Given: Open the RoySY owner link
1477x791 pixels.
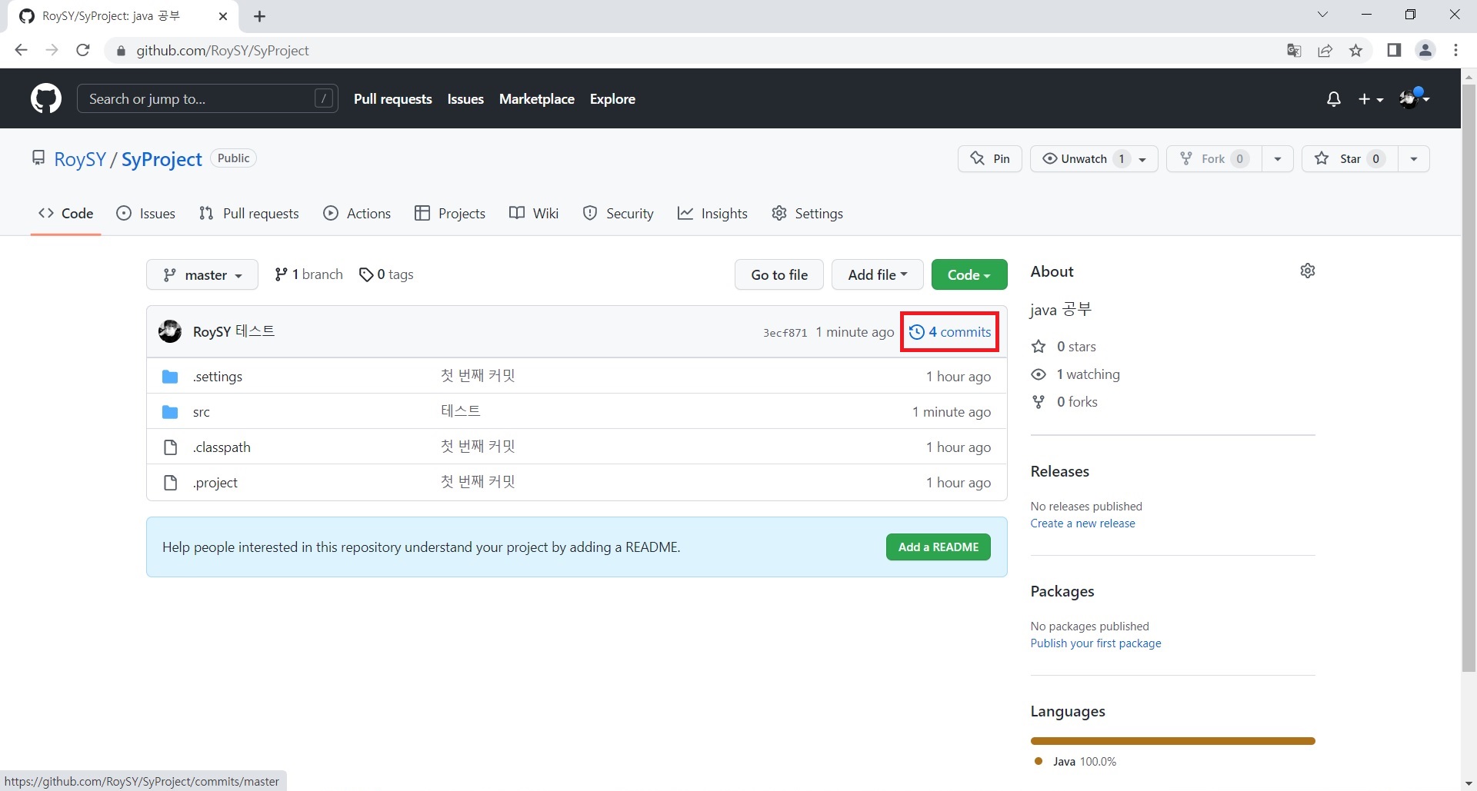Looking at the screenshot, I should tap(80, 159).
